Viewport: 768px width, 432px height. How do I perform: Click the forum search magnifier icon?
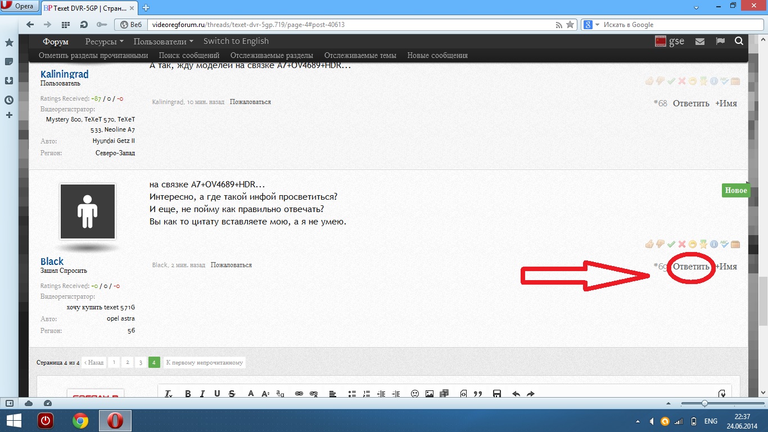[739, 41]
